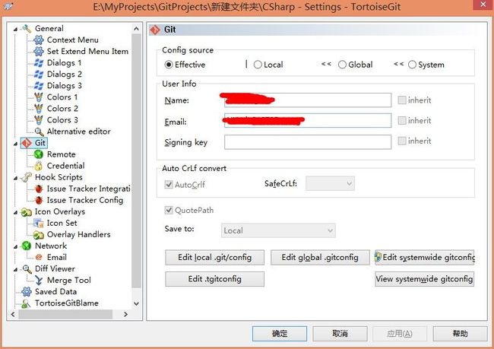
Task: Click the Email at-sign icon
Action: tap(39, 257)
